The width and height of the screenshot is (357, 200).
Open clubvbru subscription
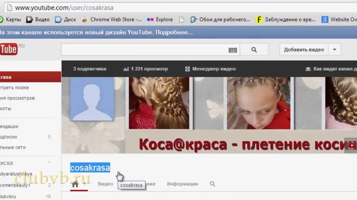coord(8,196)
